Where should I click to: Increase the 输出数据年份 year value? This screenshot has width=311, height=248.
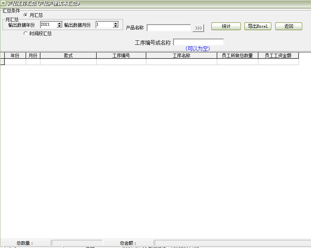pos(59,23)
